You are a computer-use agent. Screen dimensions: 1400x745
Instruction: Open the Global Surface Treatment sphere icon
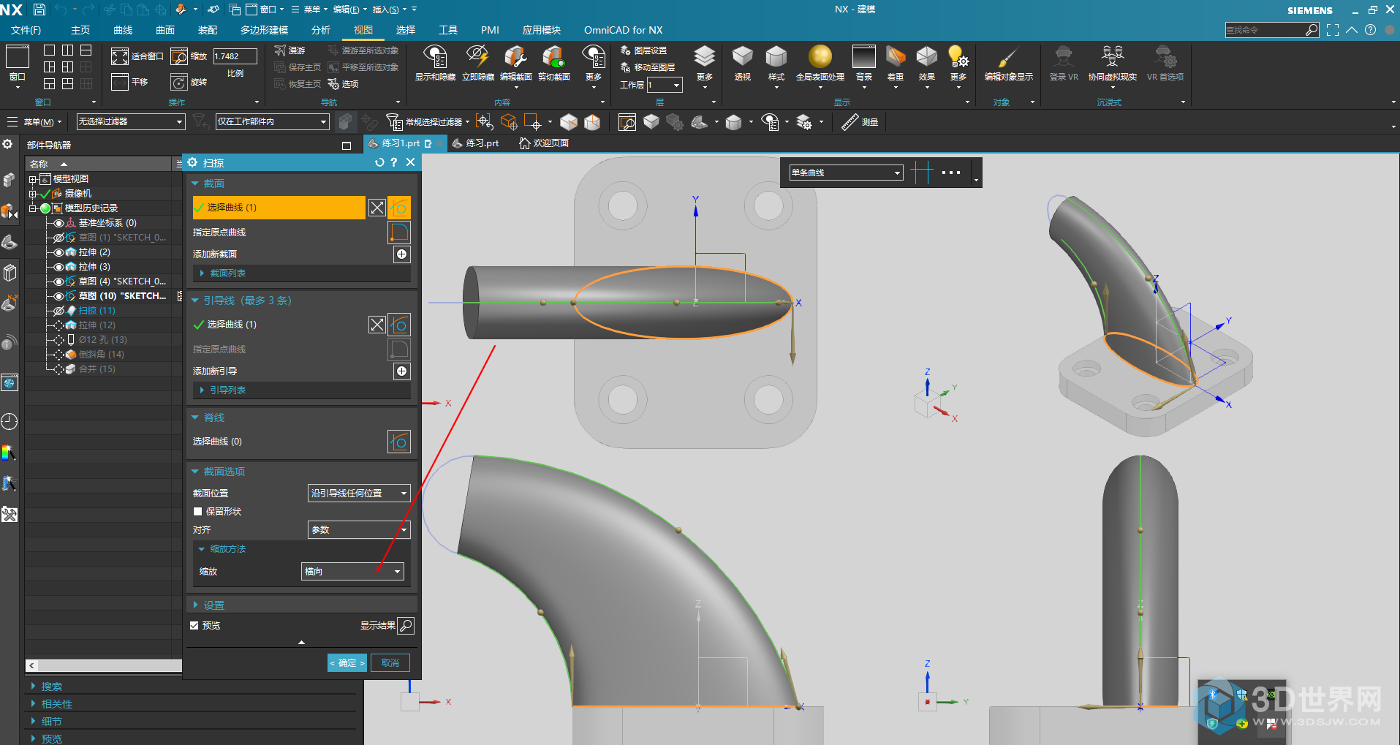coord(820,56)
